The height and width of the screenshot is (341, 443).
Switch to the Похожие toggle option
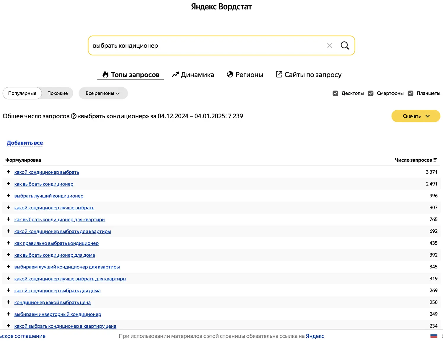(57, 93)
